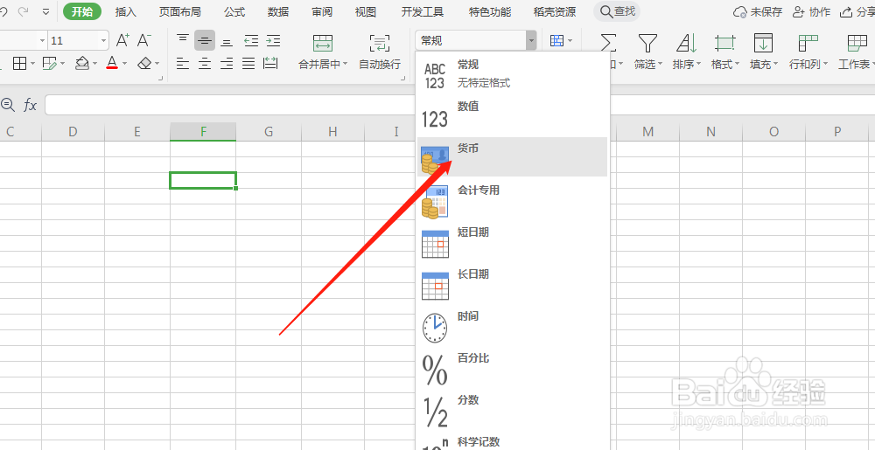Open the eraser clear dropdown arrow
The width and height of the screenshot is (875, 450).
coord(157,64)
